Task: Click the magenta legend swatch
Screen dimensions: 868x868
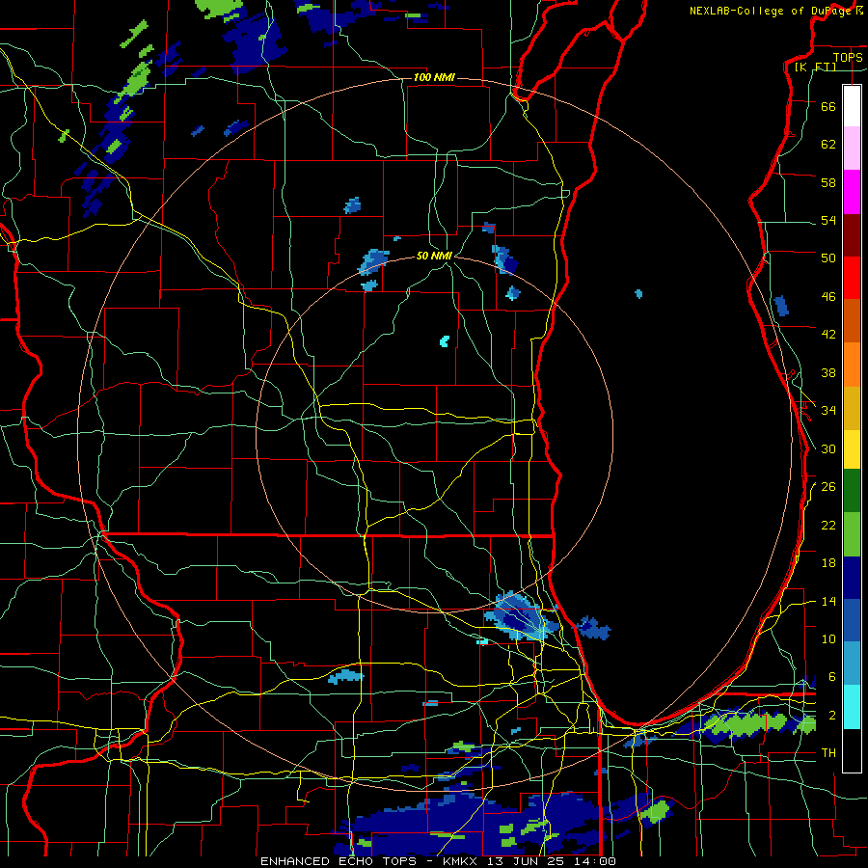Action: 852,192
